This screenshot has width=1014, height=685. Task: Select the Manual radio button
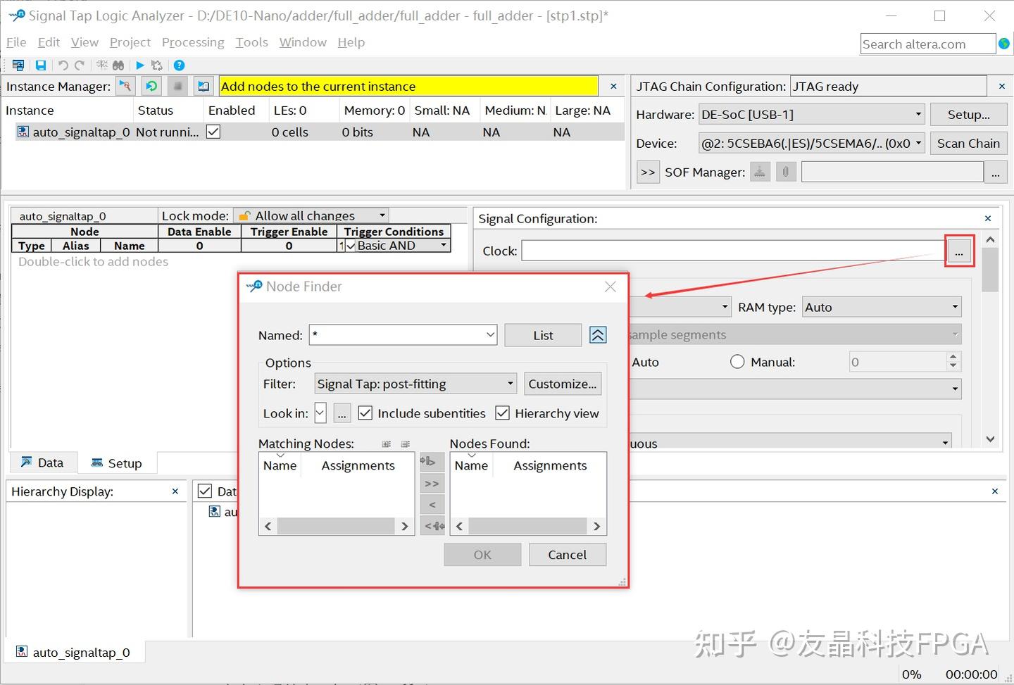[737, 361]
